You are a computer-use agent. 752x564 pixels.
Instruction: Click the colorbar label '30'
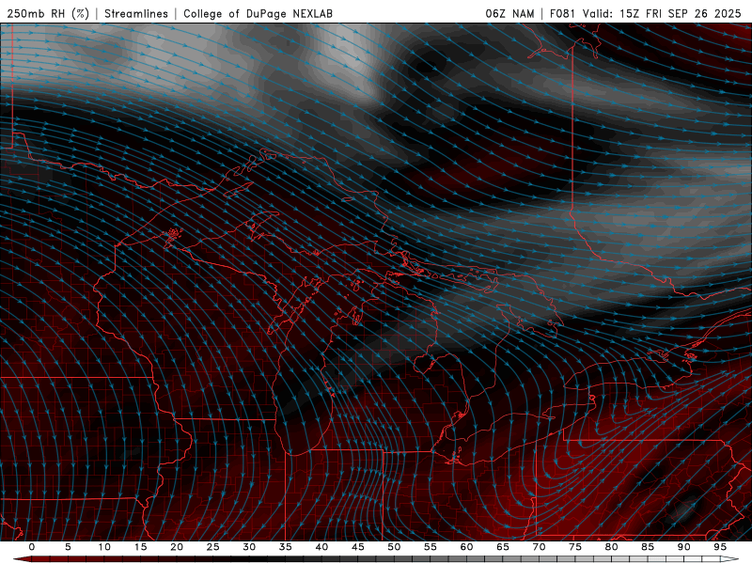(249, 547)
